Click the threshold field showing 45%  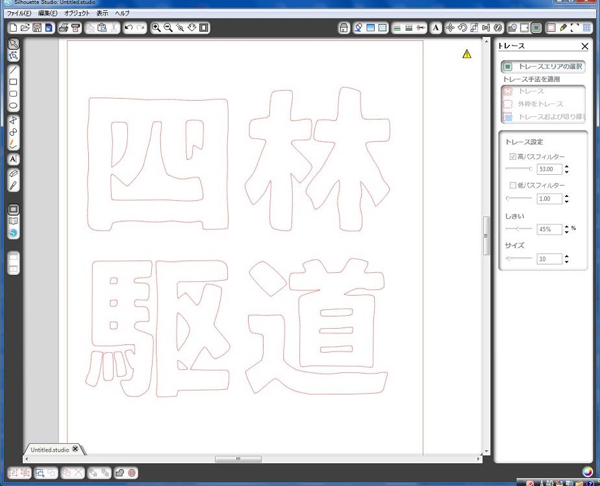(x=549, y=229)
